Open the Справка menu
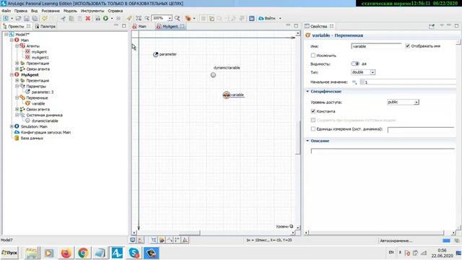 pyautogui.click(x=115, y=11)
